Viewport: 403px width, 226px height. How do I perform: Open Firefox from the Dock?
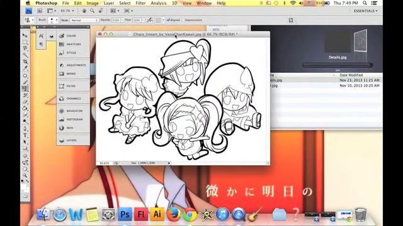coord(173,214)
